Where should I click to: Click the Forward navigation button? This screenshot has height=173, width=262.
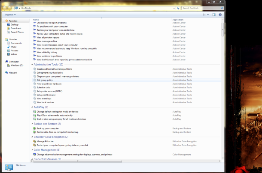click(10, 8)
